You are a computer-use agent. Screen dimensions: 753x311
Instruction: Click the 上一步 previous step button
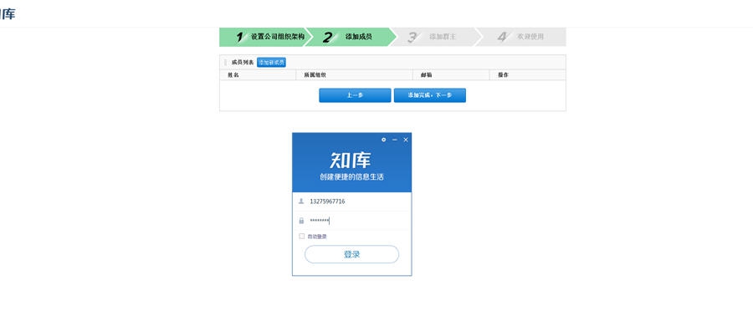[x=355, y=95]
